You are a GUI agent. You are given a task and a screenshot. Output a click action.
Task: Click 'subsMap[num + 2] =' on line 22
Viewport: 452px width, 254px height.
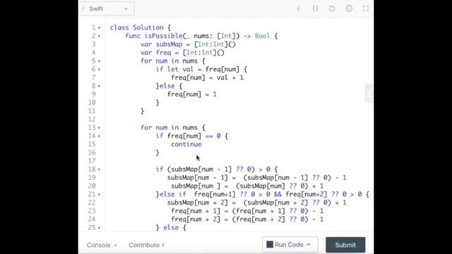201,202
